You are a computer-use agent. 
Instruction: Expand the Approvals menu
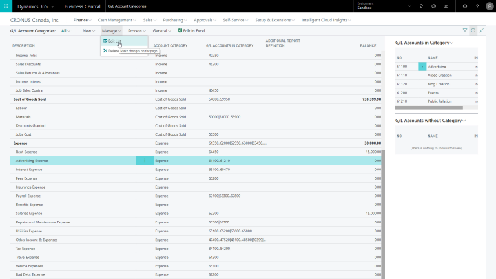(x=205, y=20)
